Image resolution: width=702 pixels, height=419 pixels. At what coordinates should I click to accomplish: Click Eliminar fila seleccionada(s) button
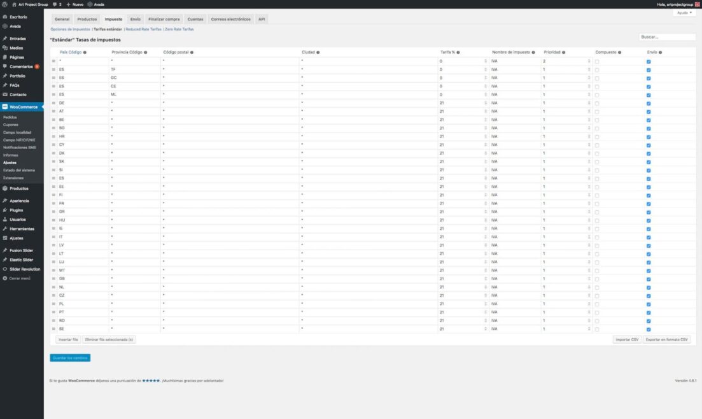109,339
